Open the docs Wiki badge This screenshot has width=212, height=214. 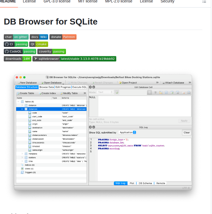point(39,37)
